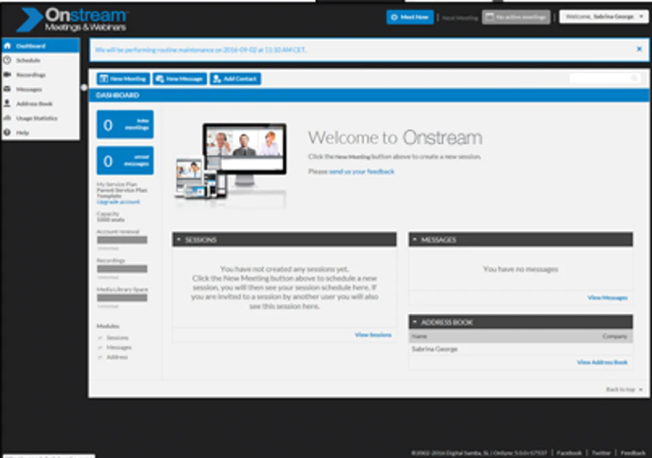Collapse the Address Book panel with its arrow

click(x=414, y=322)
